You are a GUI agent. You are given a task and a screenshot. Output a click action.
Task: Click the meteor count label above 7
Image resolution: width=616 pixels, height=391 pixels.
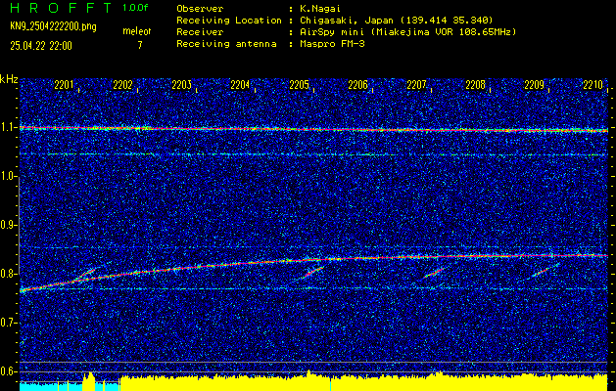coord(137,31)
